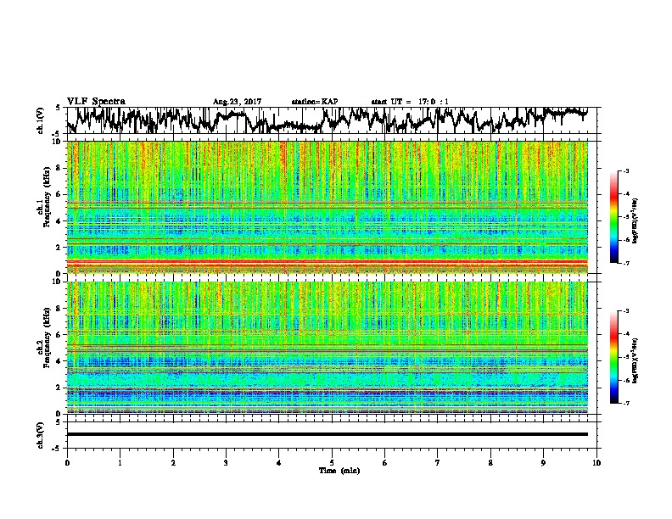This screenshot has width=672, height=519.
Task: Click the lower ch.2 colorbar scale
Action: [613, 357]
